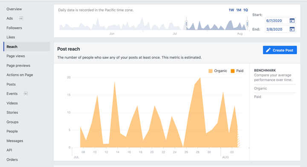Screen dimensions: 307x167
Task: Go to Videos insights
Action: [12, 103]
